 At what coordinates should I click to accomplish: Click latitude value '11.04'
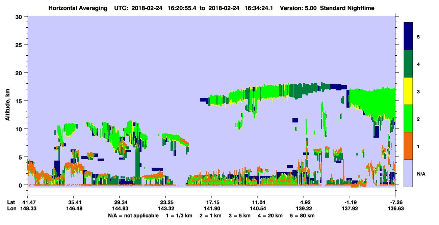257,202
